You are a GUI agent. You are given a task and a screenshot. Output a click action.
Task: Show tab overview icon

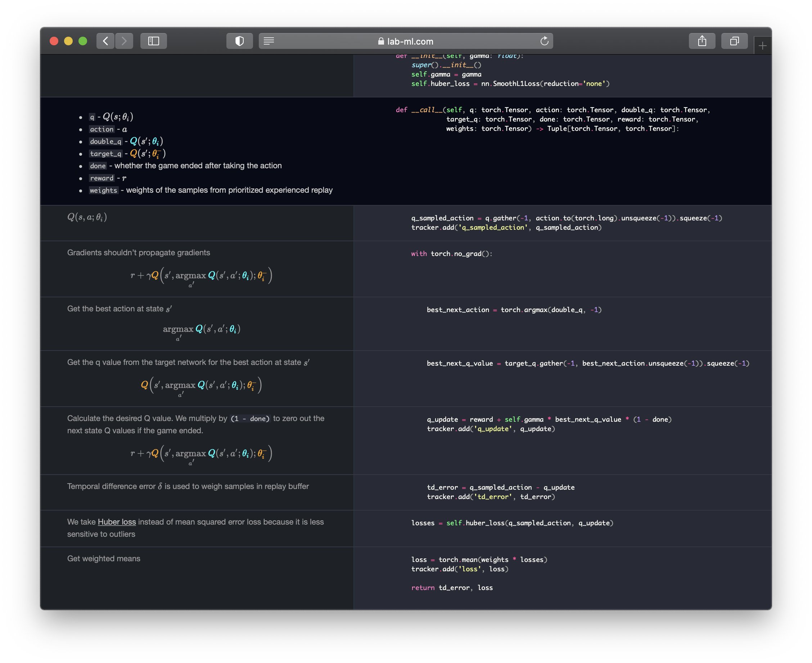(734, 41)
